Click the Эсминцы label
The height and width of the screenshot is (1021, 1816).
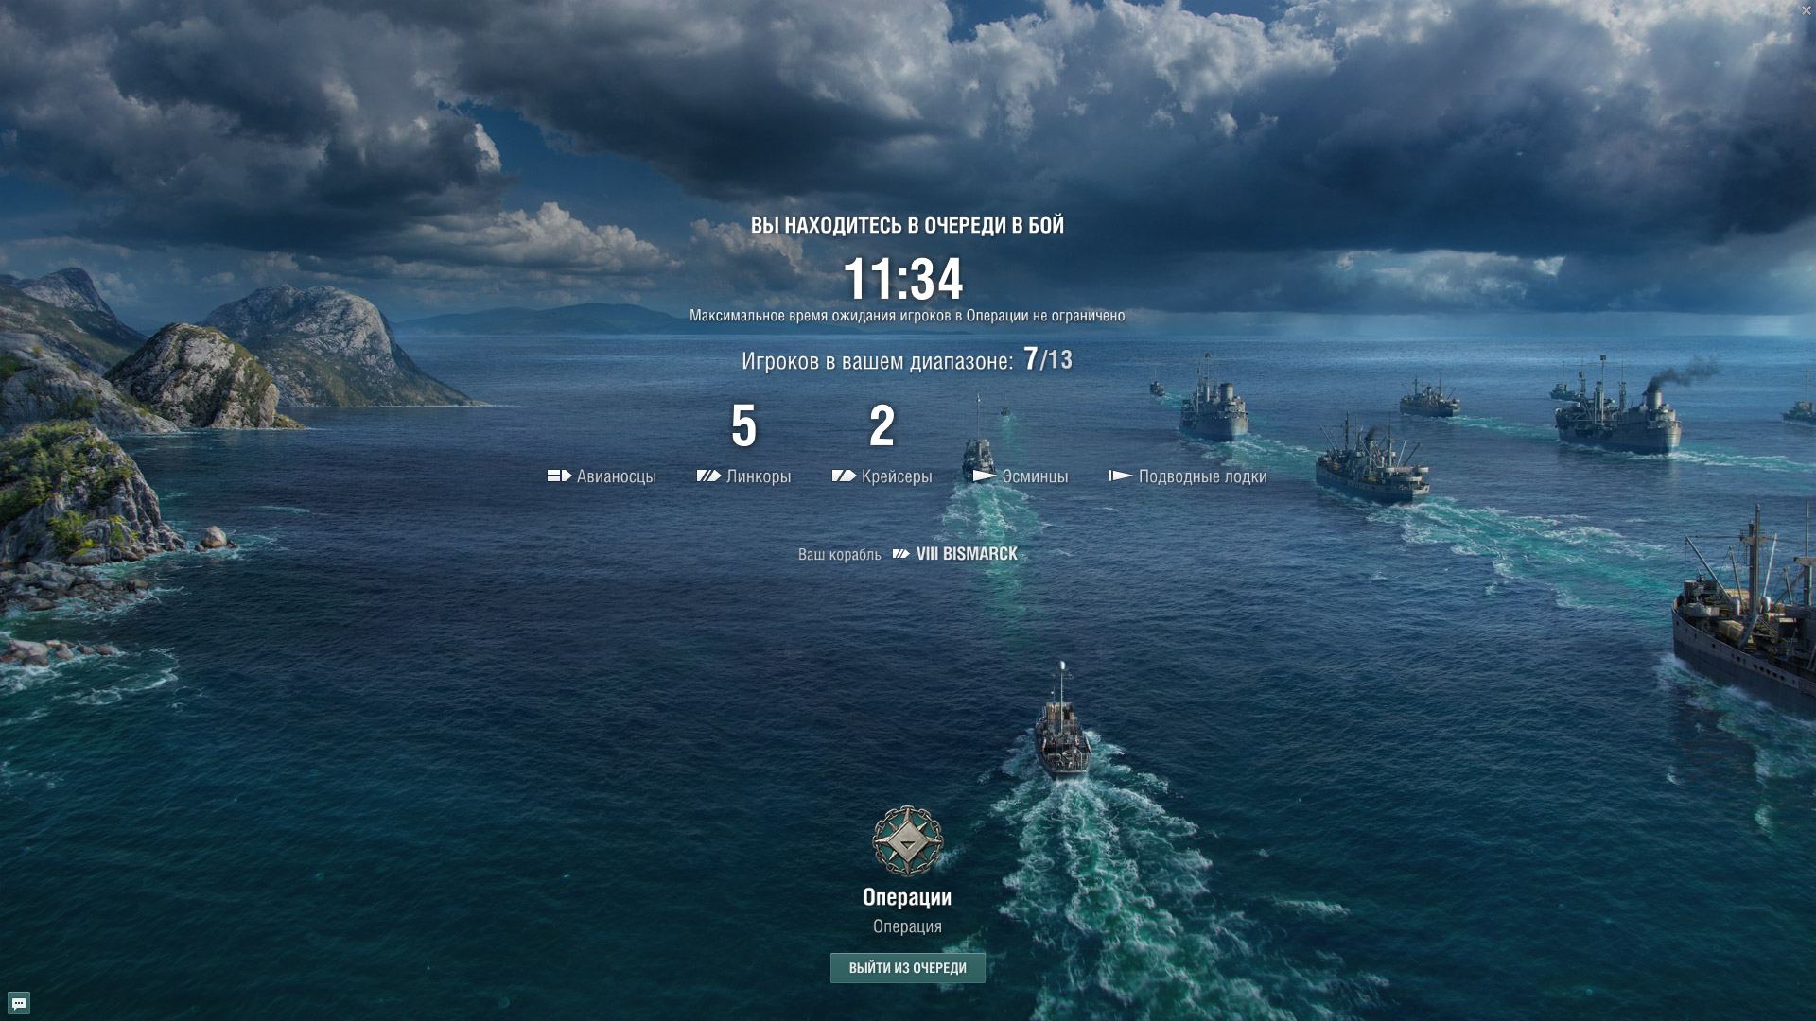click(1035, 476)
